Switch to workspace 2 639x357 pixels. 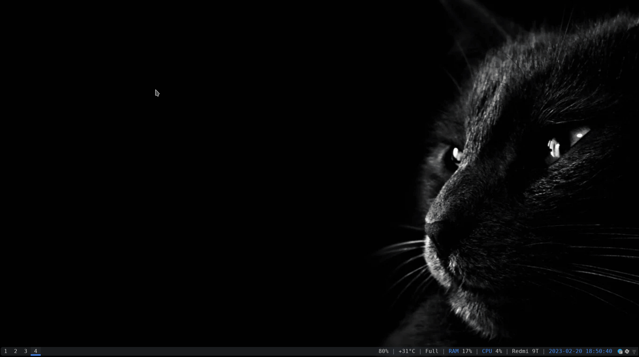tap(16, 351)
